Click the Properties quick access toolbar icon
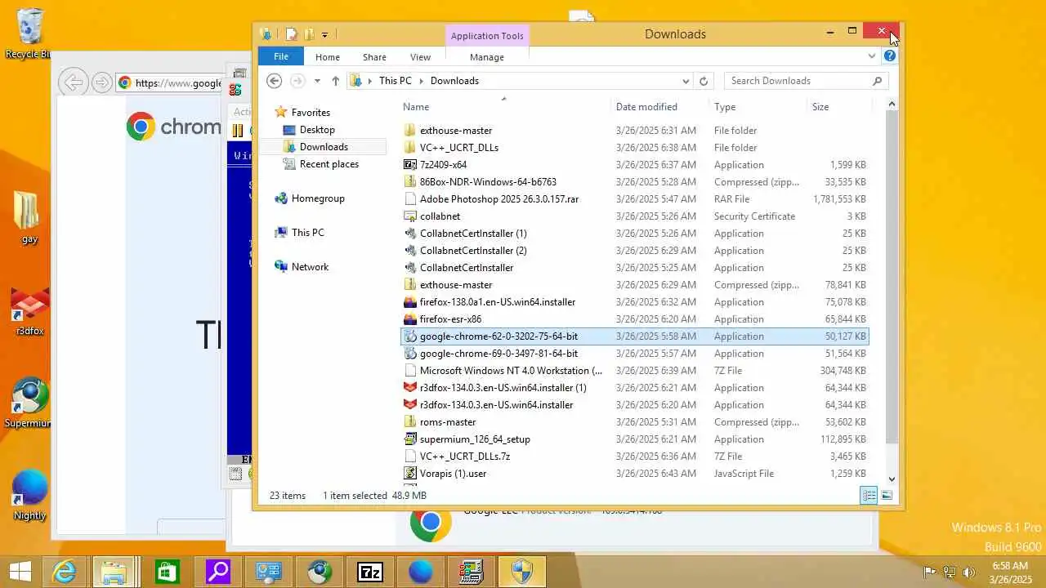Image resolution: width=1046 pixels, height=588 pixels. point(291,34)
